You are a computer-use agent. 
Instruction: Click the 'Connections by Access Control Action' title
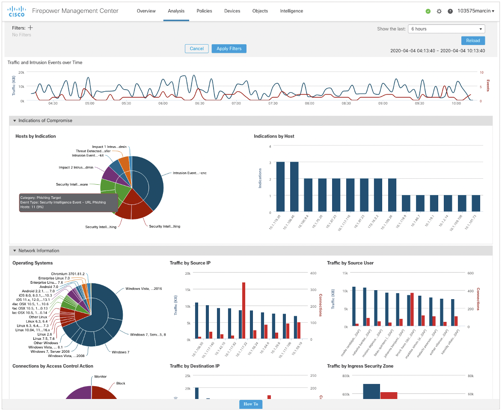pos(53,366)
